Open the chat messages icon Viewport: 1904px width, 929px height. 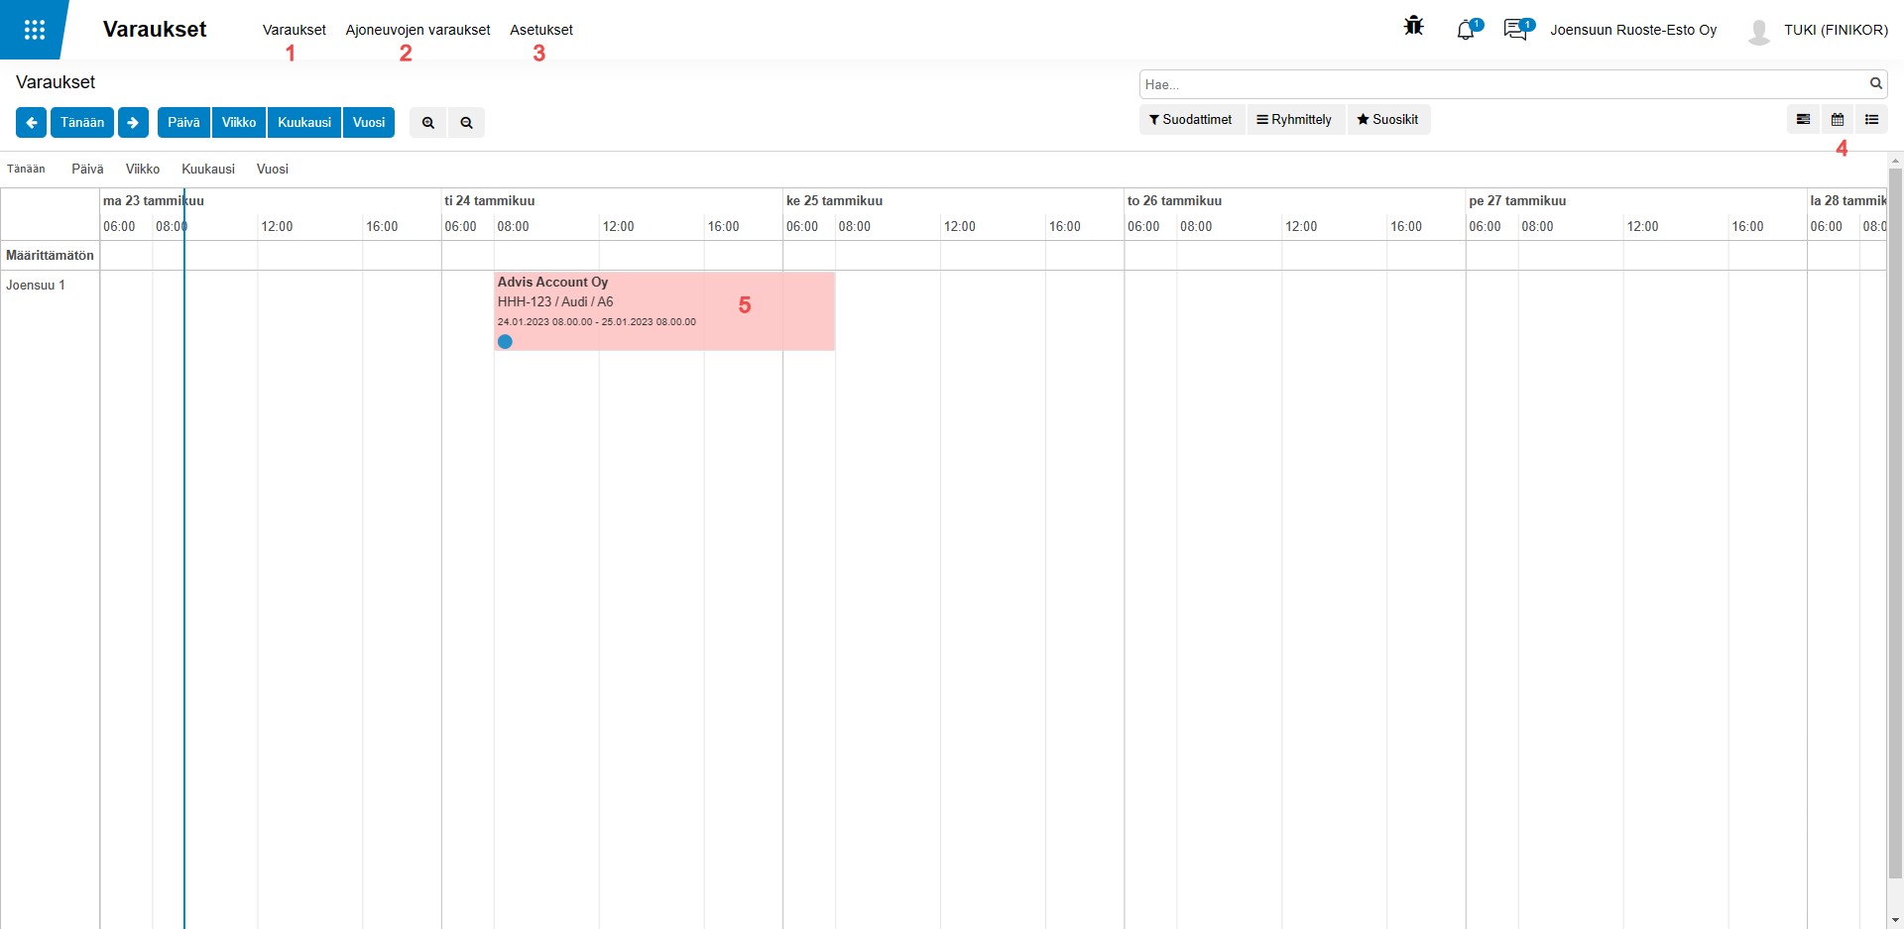click(x=1515, y=30)
